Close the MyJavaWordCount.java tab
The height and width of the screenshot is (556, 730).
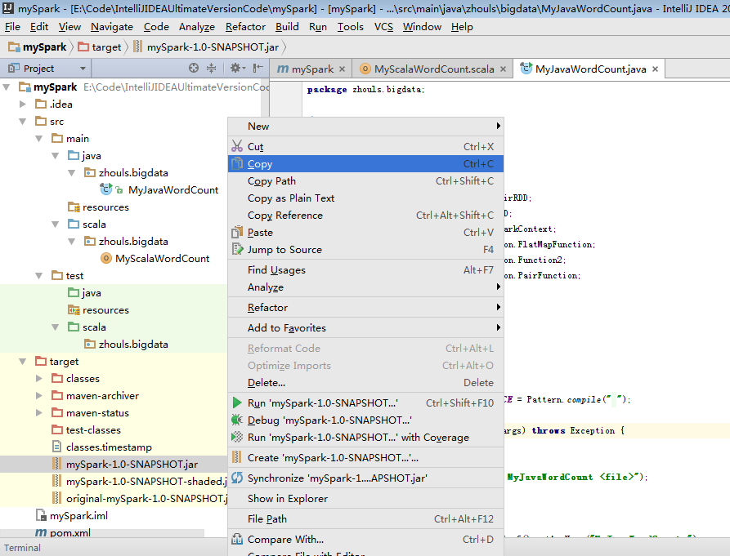tap(655, 69)
